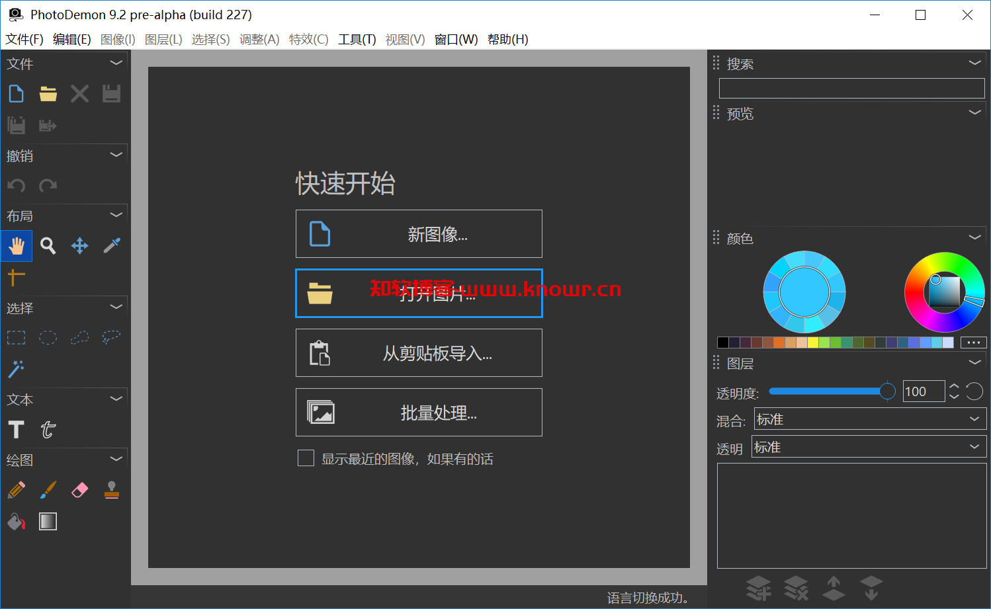
Task: Click the move layer down icon
Action: [871, 588]
